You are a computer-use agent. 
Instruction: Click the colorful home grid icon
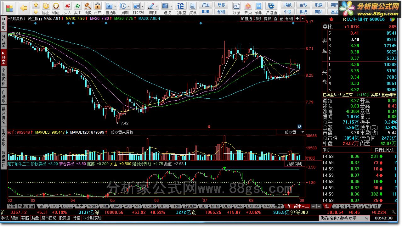pyautogui.click(x=10, y=8)
